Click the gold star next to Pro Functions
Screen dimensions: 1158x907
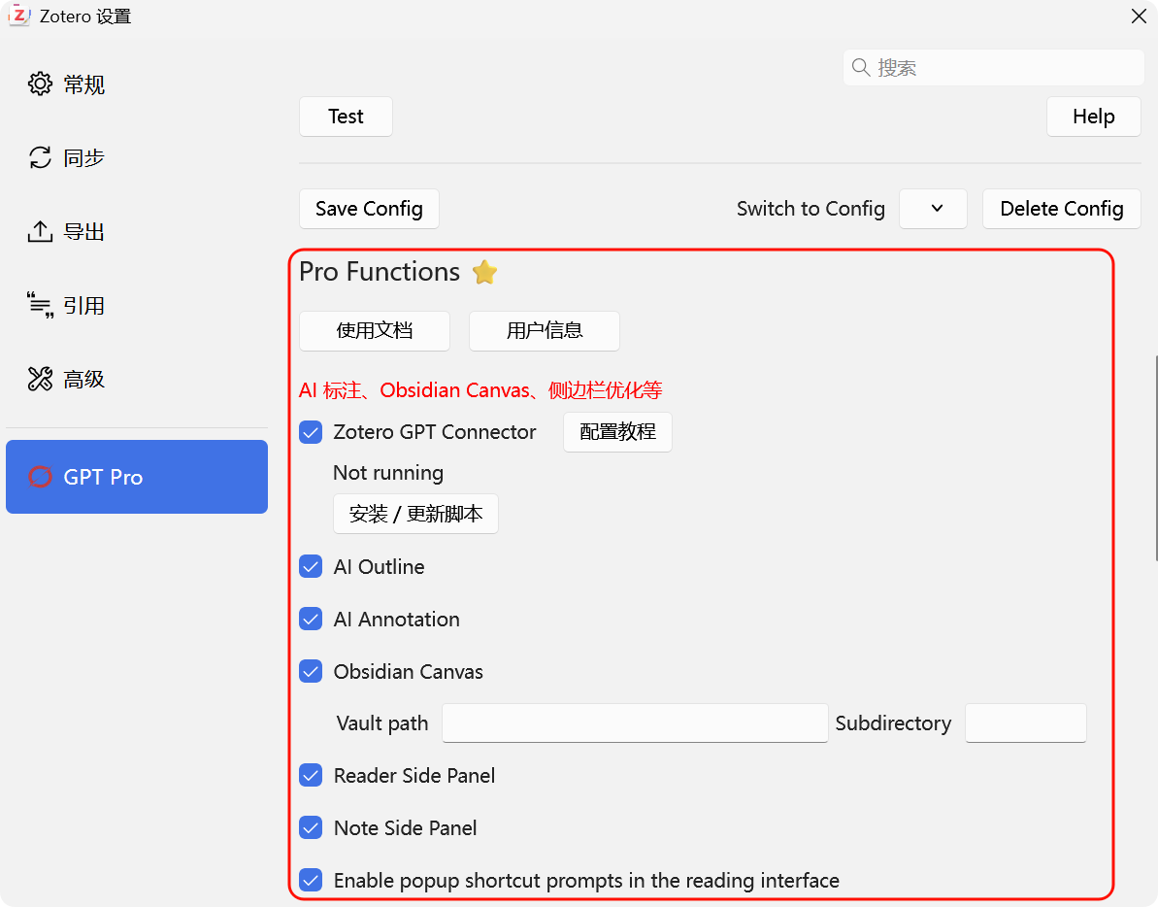coord(484,272)
